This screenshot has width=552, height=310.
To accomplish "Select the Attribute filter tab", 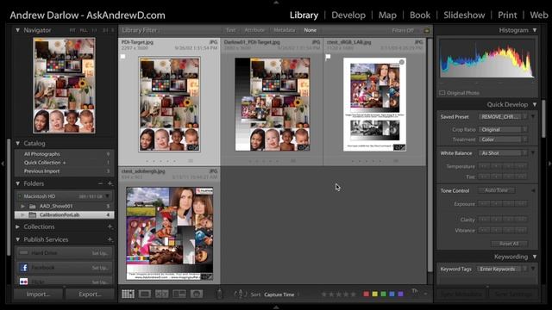I will click(254, 30).
